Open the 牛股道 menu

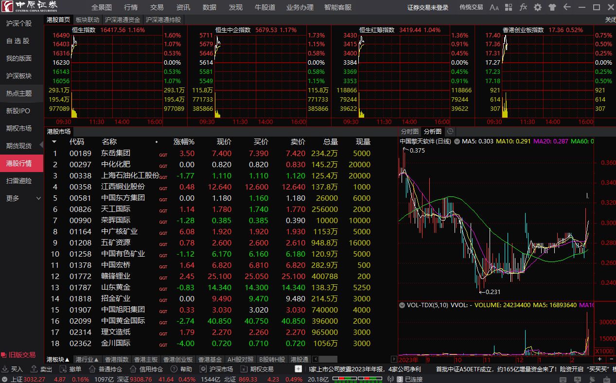point(265,7)
